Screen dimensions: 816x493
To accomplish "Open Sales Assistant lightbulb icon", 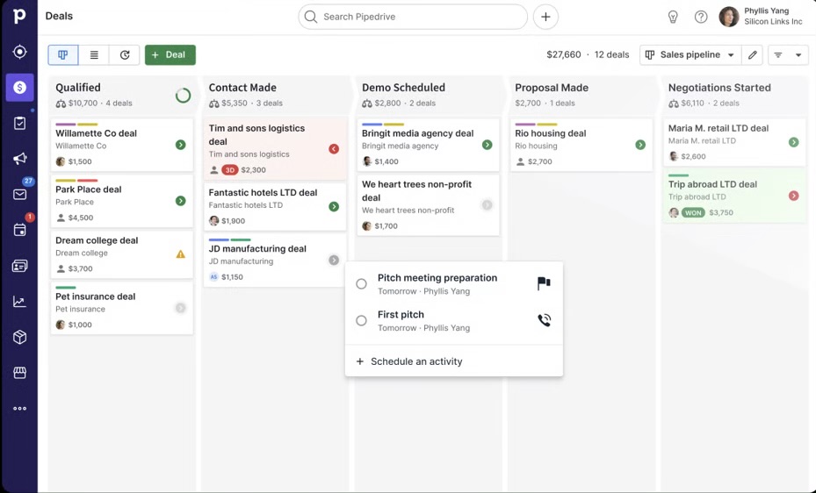I will pyautogui.click(x=673, y=17).
